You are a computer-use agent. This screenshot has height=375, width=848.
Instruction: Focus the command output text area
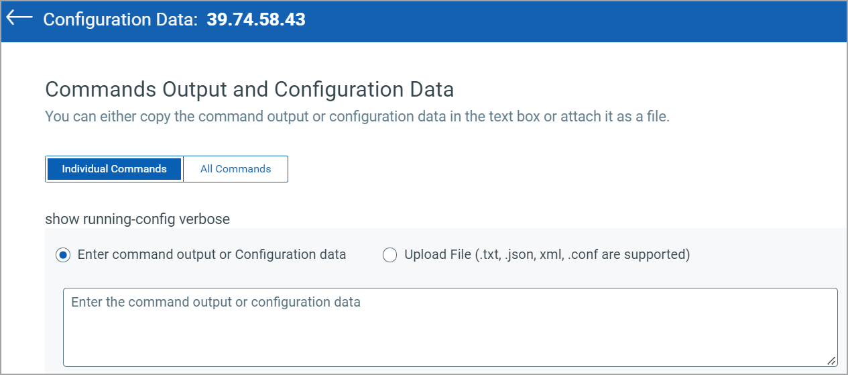click(450, 327)
